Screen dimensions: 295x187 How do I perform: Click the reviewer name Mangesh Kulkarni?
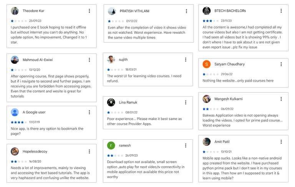click(229, 99)
